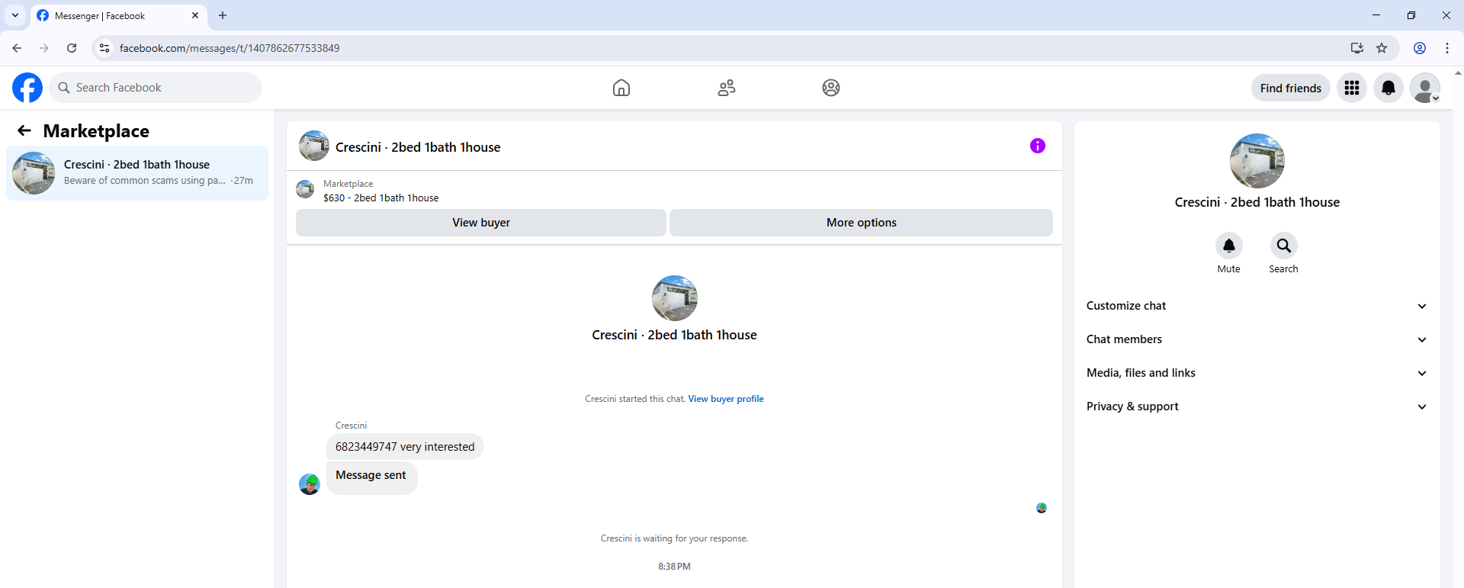Open the account profile avatar menu

tap(1425, 88)
